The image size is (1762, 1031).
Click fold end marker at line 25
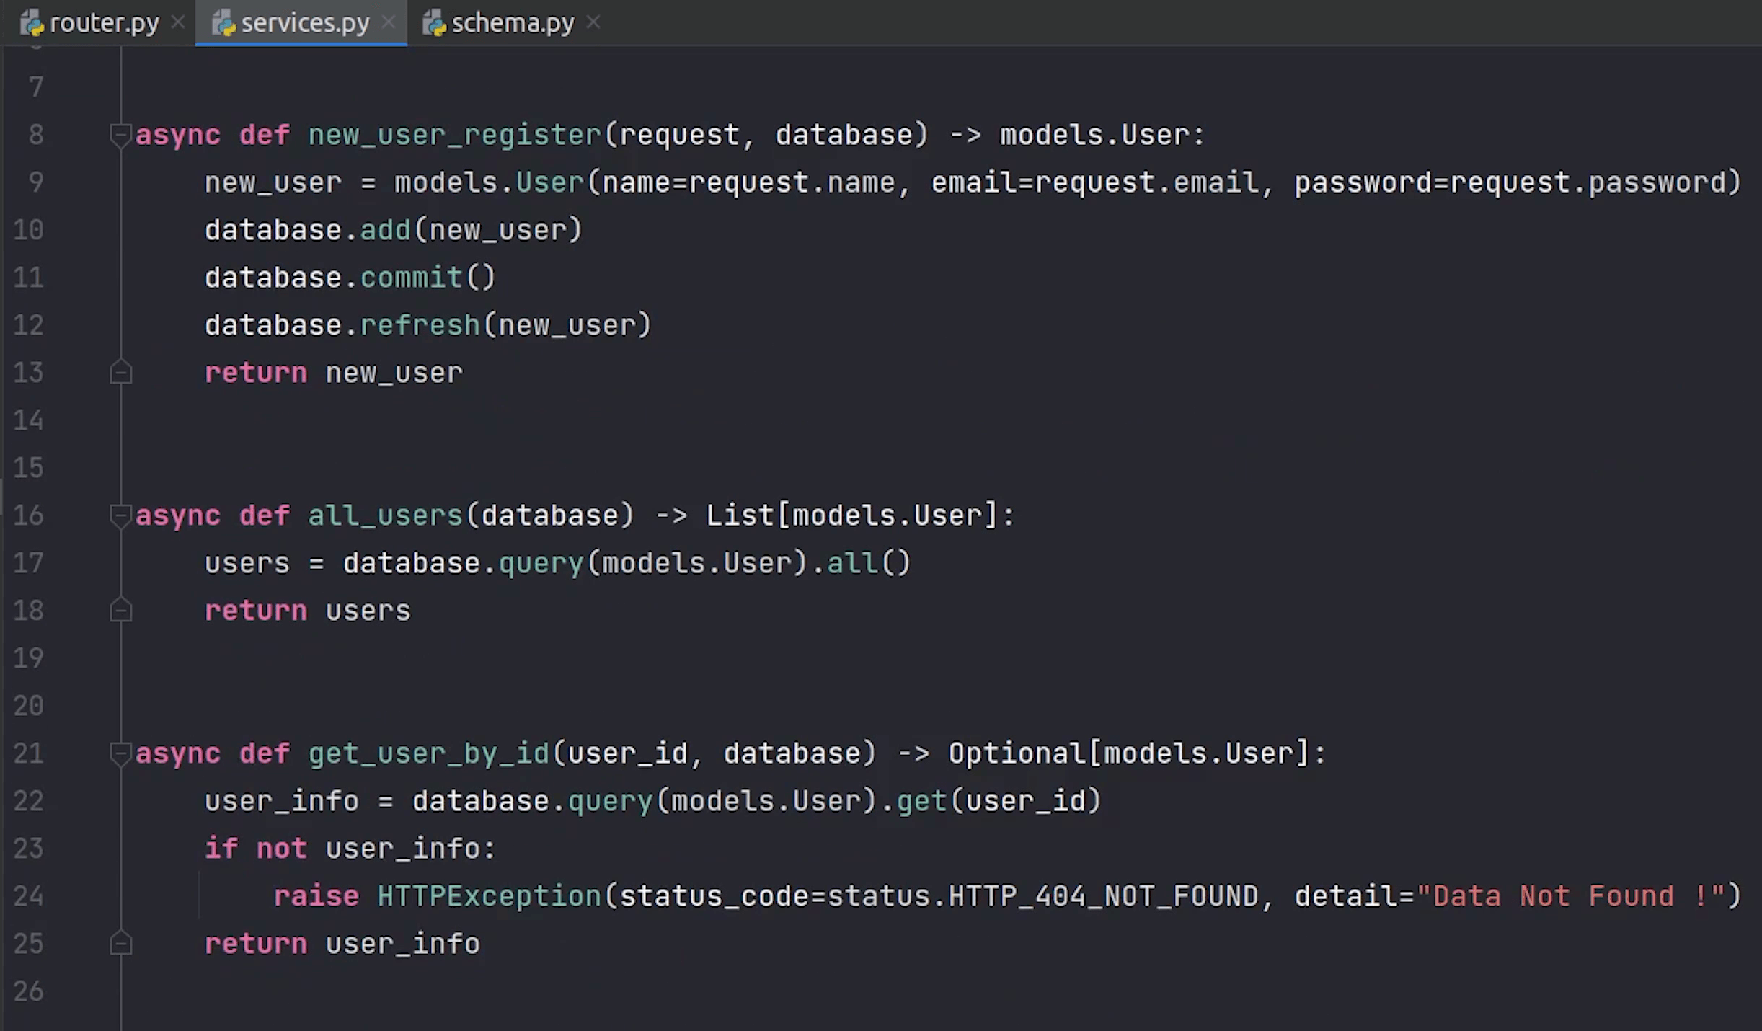[120, 944]
